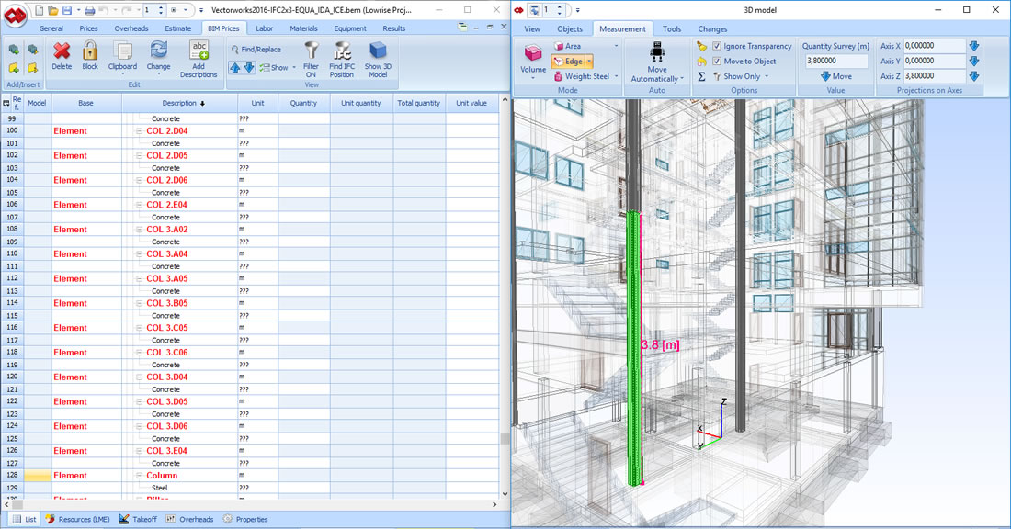Click the Find/Replace button
The height and width of the screenshot is (529, 1011).
tap(256, 49)
